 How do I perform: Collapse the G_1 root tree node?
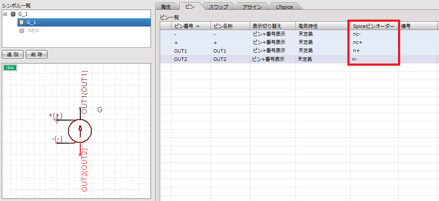point(5,14)
